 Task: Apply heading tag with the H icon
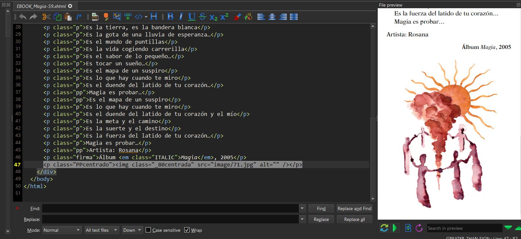point(154,17)
